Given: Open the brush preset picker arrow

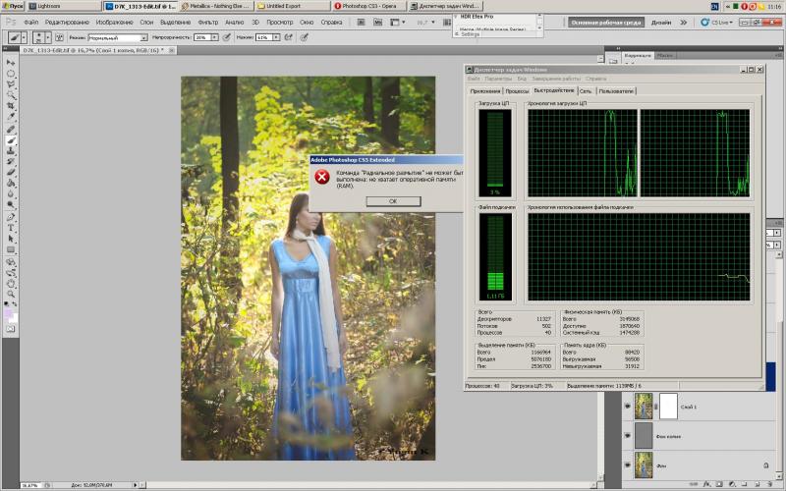Looking at the screenshot, I should (x=48, y=37).
